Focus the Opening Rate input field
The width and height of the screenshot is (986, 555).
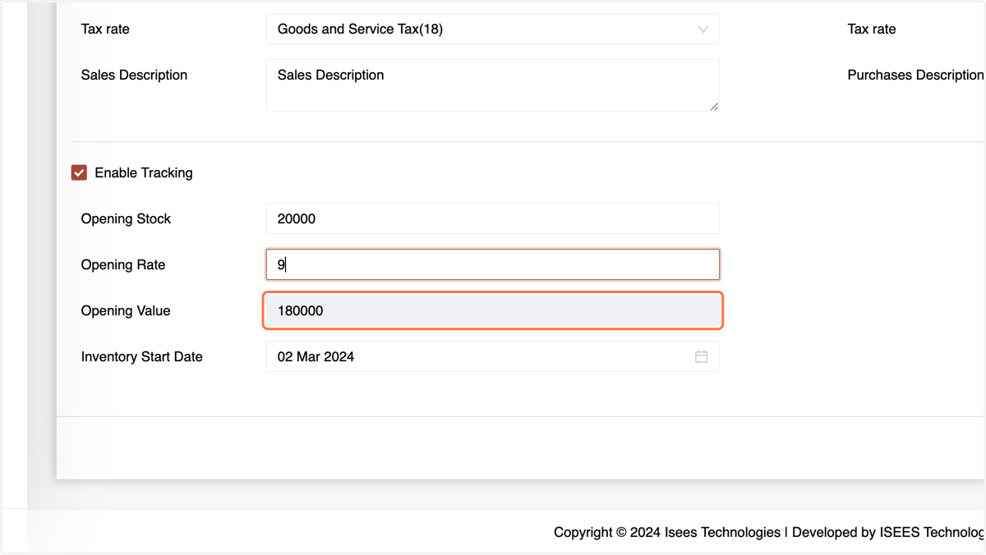493,264
